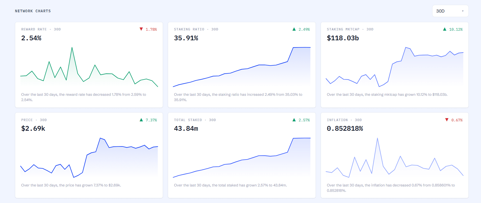Image resolution: width=481 pixels, height=203 pixels.
Task: Click the $118.03b mktcap value
Action: (343, 38)
